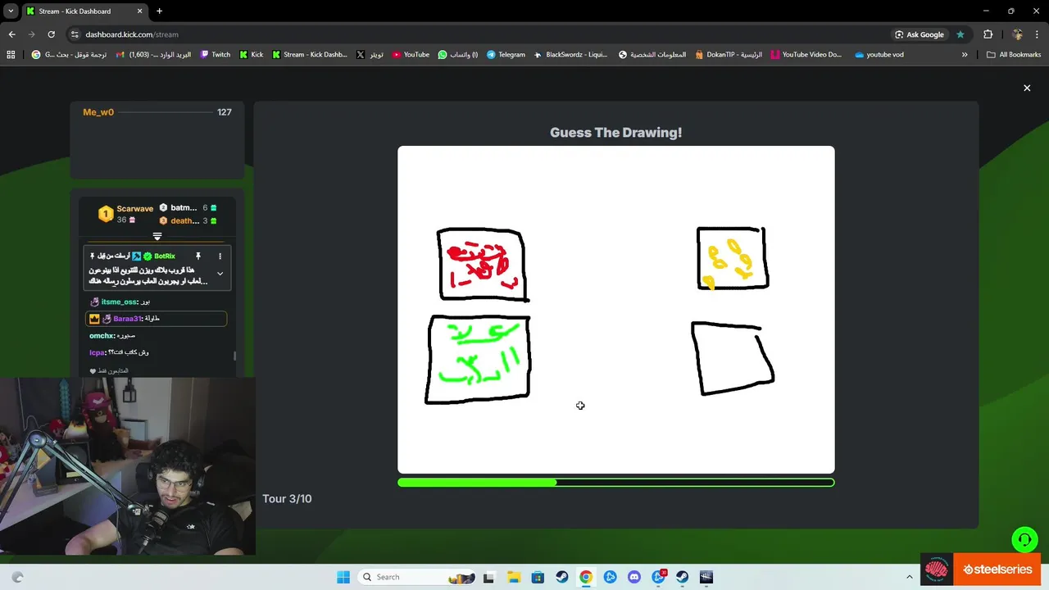Screen dimensions: 1049x590
Task: Click the heart followers-only indicator in chat
Action: coord(93,371)
